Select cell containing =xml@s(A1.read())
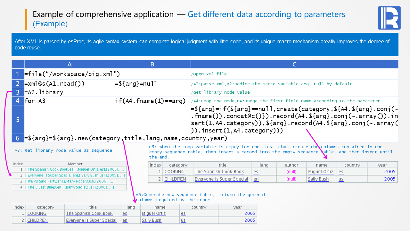The height and width of the screenshot is (231, 410). pyautogui.click(x=70, y=84)
